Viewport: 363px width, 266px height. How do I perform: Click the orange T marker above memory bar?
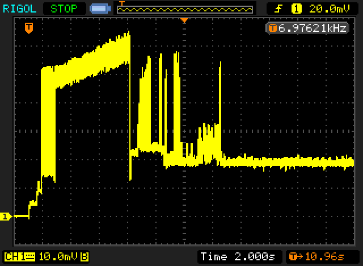click(122, 3)
